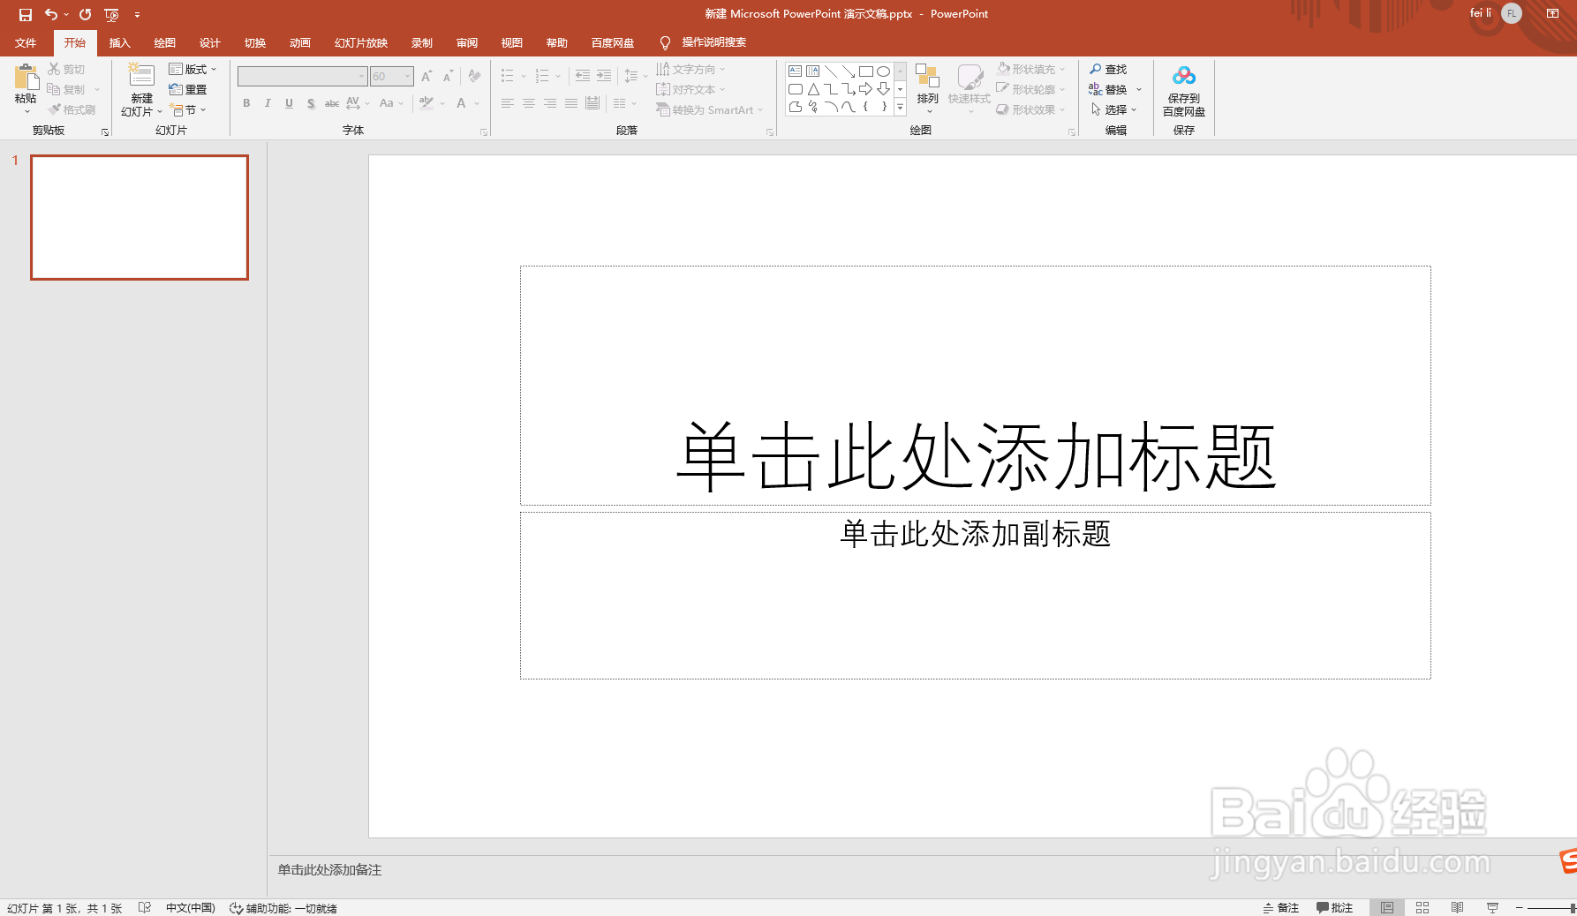Open font color picker A
The image size is (1577, 916).
461,103
